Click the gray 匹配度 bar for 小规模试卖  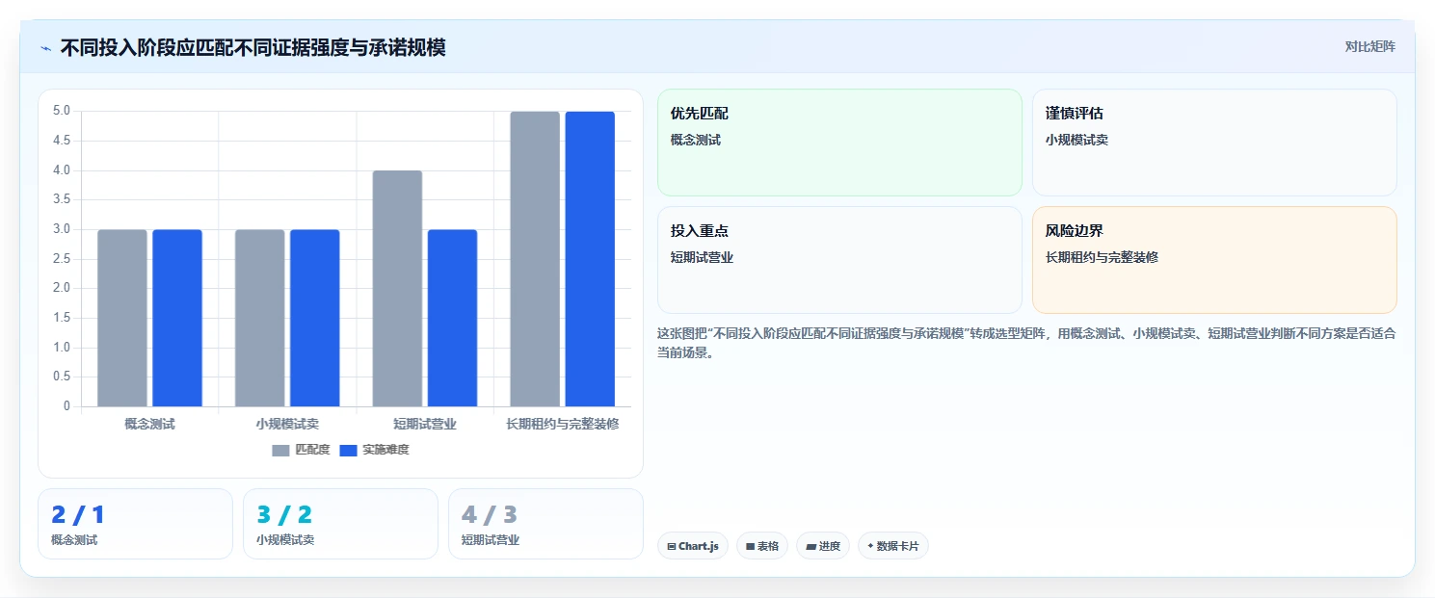tap(260, 318)
